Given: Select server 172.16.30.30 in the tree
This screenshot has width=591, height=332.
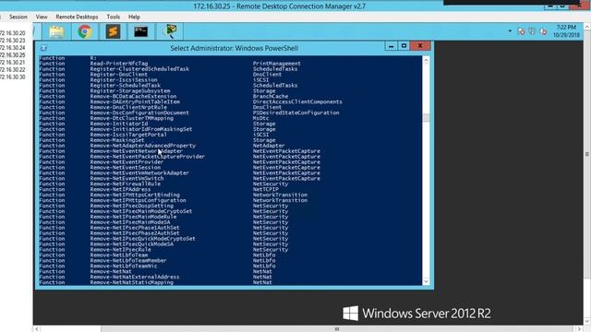Looking at the screenshot, I should tap(12, 77).
